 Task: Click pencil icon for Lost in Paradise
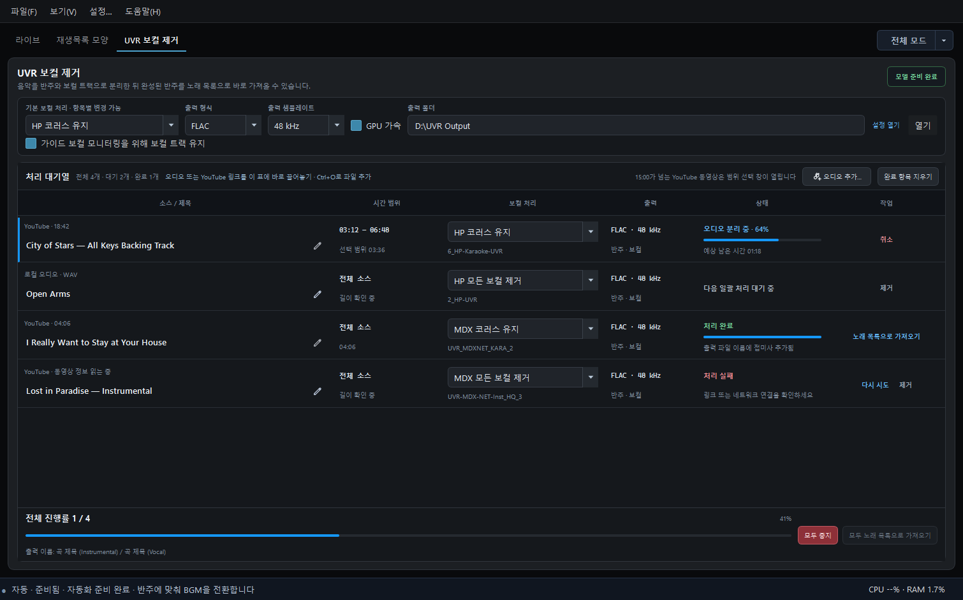[x=317, y=391]
